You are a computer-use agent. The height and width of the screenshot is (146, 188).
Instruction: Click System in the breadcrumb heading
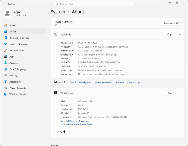(x=58, y=12)
